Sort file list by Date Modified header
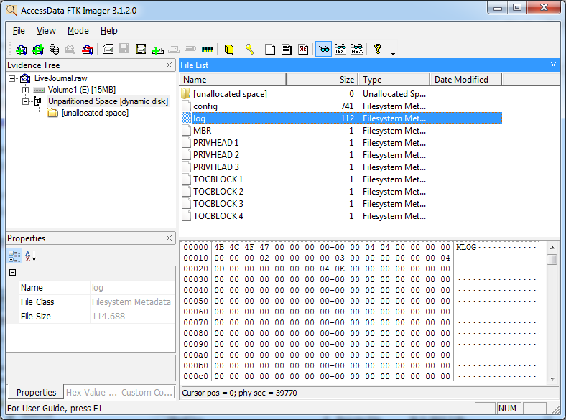566x420 pixels. (x=461, y=80)
